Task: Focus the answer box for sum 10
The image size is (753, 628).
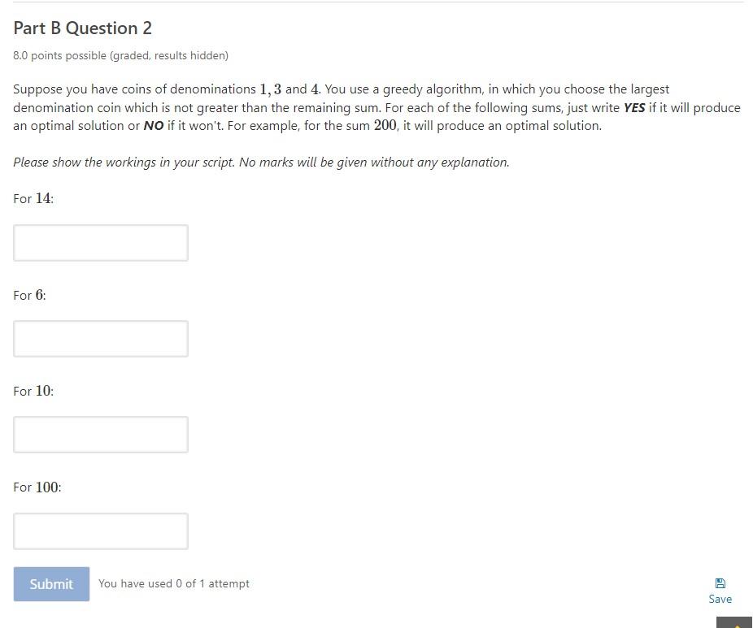Action: coord(100,434)
